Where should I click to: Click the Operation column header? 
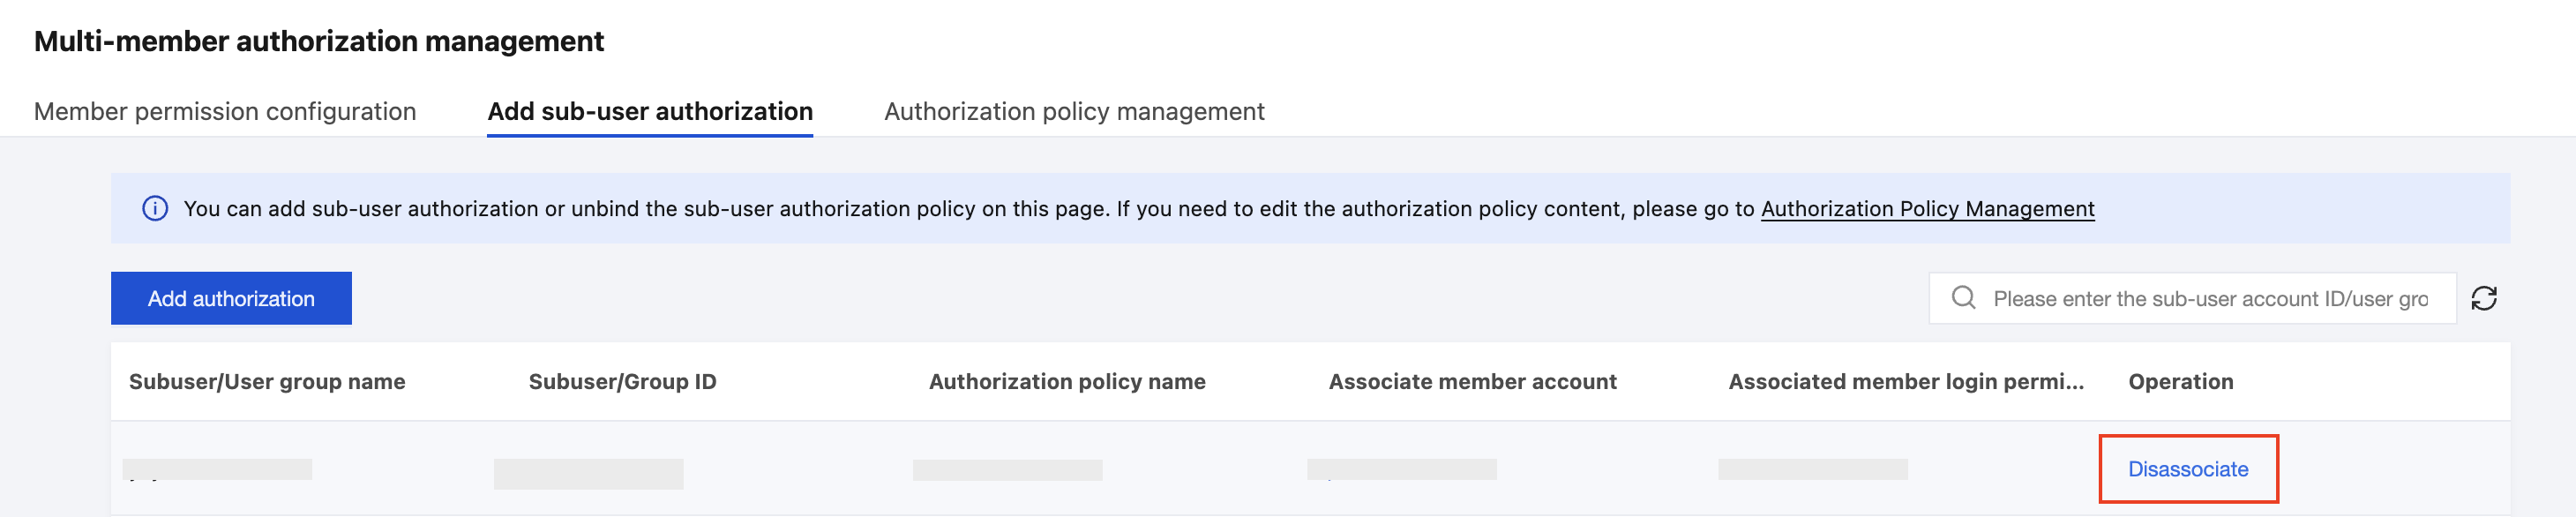(x=2180, y=381)
